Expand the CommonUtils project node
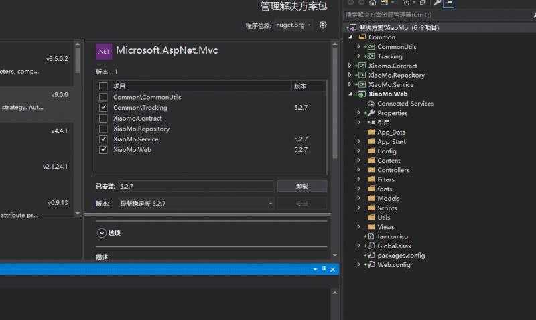The height and width of the screenshot is (320, 536). pos(358,46)
